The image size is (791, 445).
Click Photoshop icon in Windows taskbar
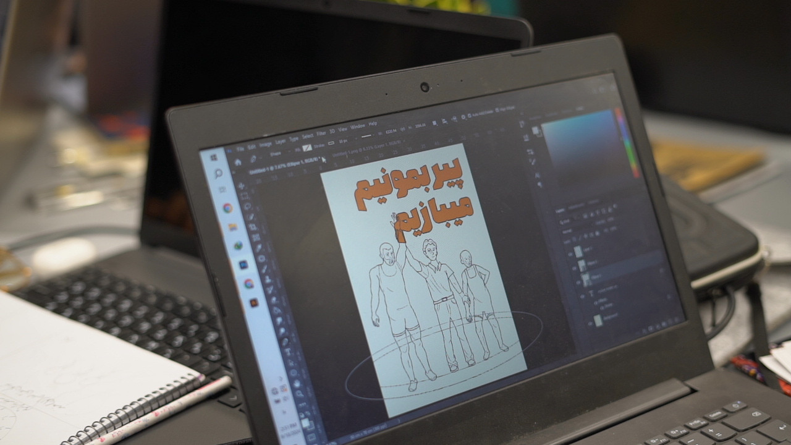[243, 265]
